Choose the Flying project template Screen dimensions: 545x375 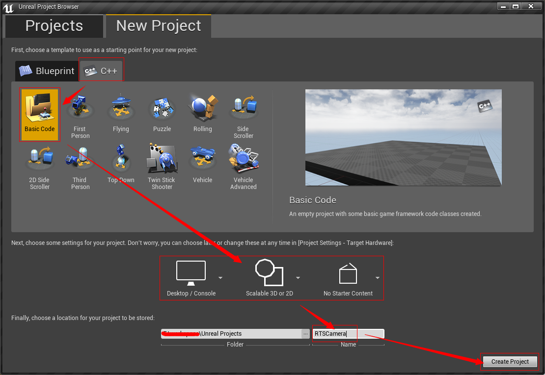click(x=121, y=108)
